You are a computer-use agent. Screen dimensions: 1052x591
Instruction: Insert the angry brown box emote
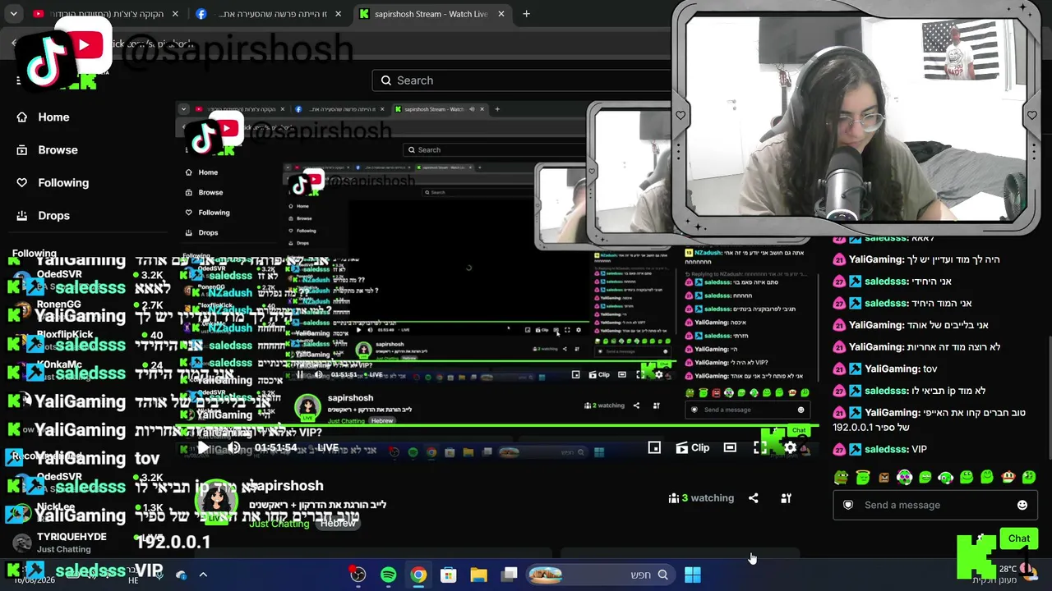(884, 477)
